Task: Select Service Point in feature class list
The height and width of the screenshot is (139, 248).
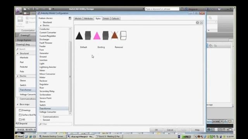Action: point(45,98)
